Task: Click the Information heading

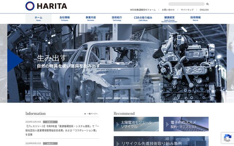Action: (x=35, y=114)
